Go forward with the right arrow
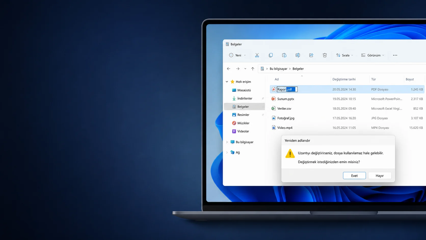 (x=238, y=69)
